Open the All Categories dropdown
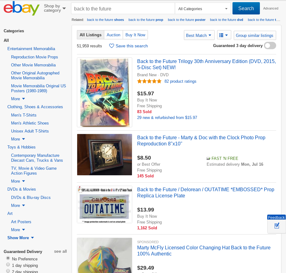The width and height of the screenshot is (286, 273). pos(203,9)
